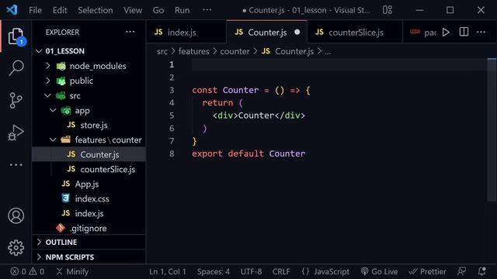Open the Source Control view icon
Screen dimensions: 497x279
(16, 100)
